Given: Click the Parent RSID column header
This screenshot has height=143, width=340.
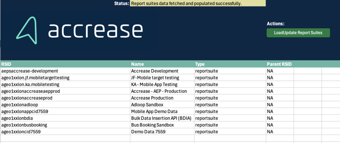Looking at the screenshot, I should click(280, 64).
